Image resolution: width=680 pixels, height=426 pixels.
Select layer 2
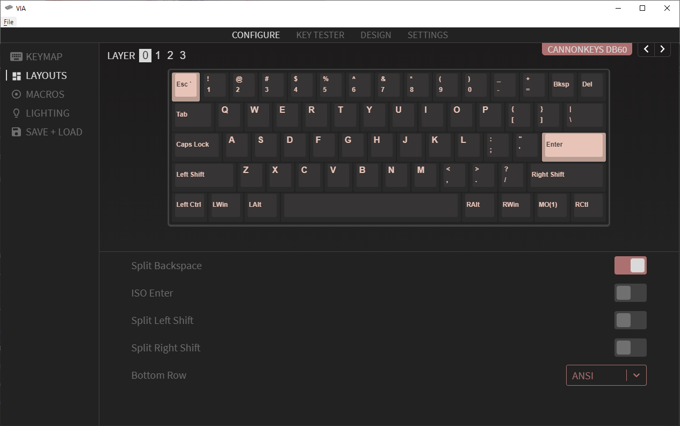pos(170,55)
